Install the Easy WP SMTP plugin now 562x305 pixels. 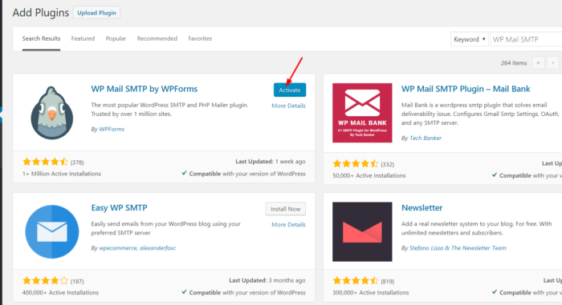285,209
